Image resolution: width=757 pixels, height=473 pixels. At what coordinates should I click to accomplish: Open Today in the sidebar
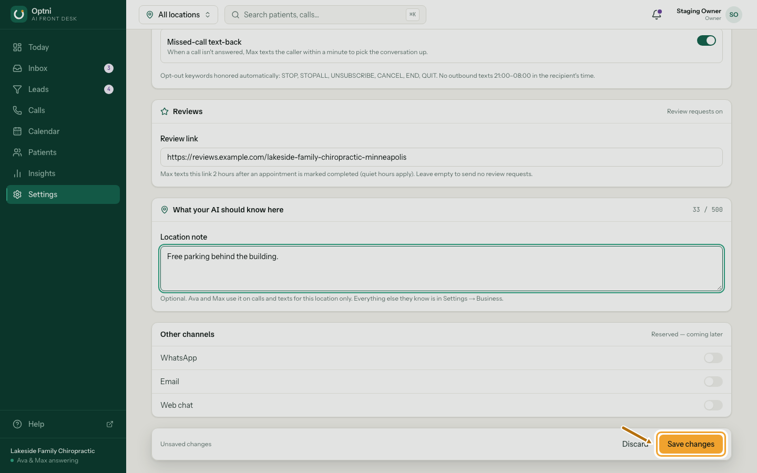click(63, 47)
